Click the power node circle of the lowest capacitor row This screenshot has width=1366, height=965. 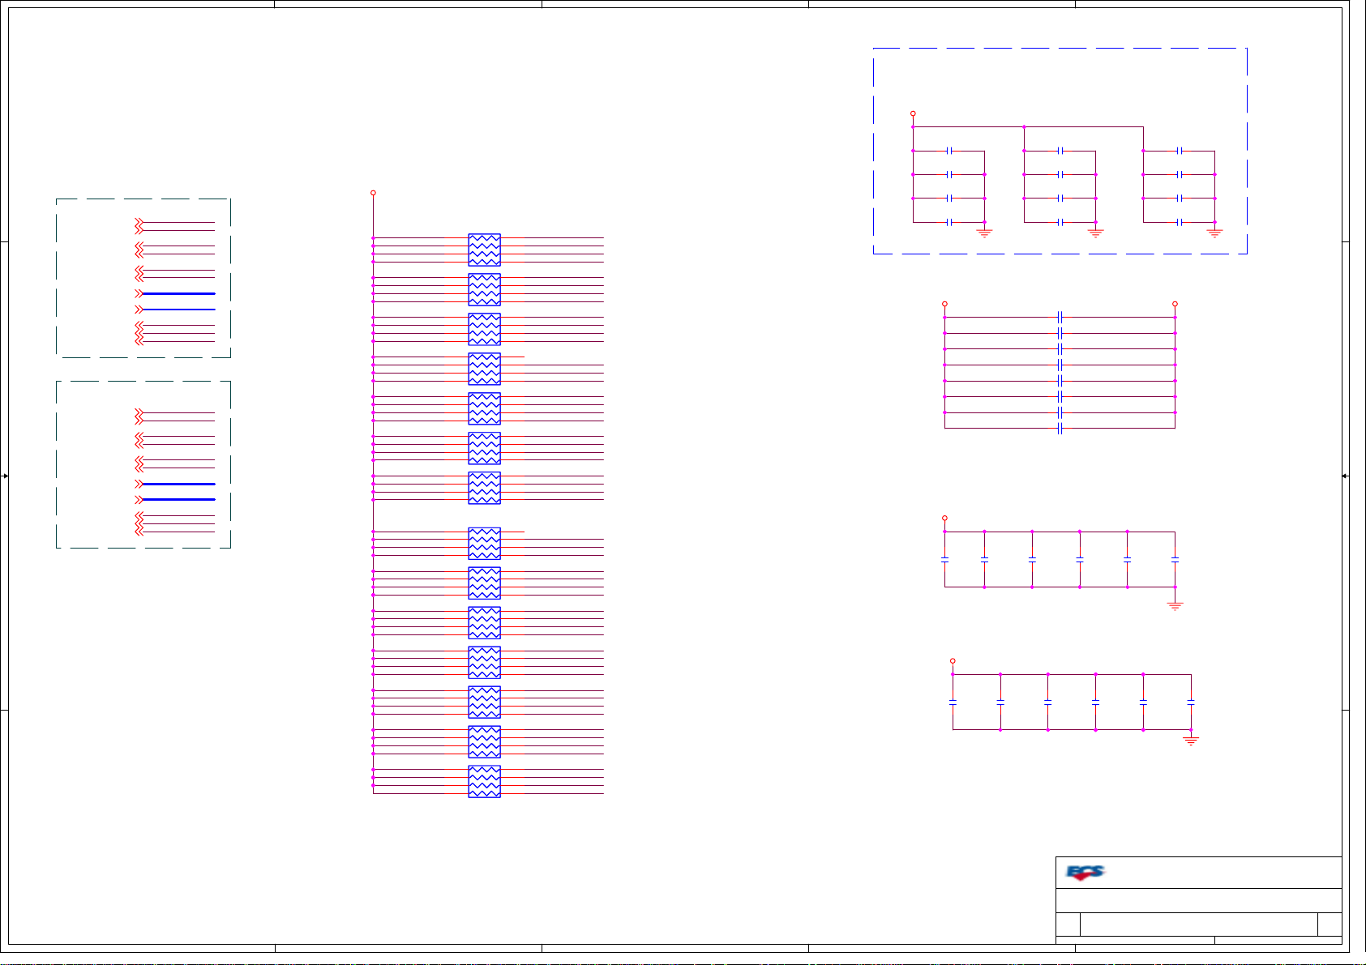[x=953, y=661]
